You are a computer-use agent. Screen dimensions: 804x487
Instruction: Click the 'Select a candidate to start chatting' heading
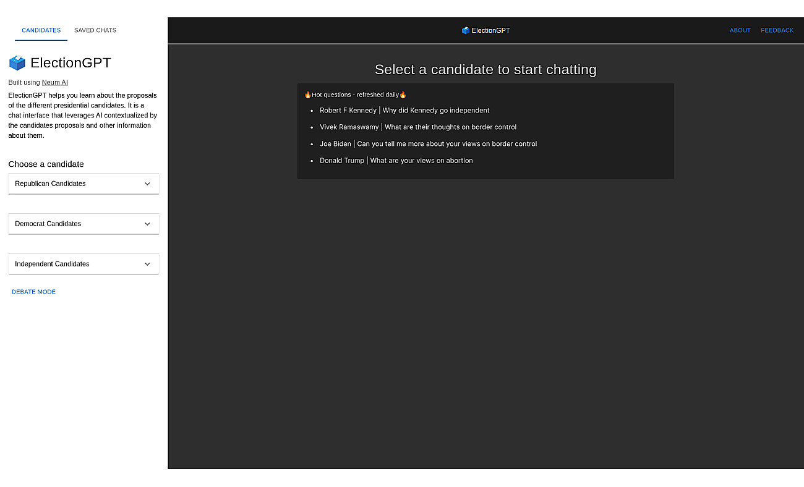(x=485, y=69)
